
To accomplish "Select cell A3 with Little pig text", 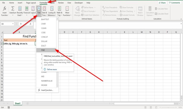I will 19,44.
